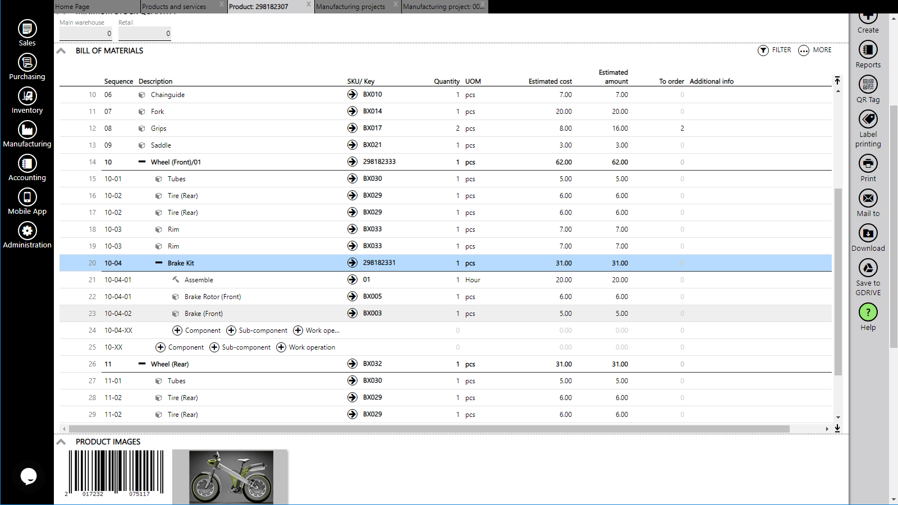Switch to the Home Page tab
The width and height of the screenshot is (898, 505).
click(x=73, y=6)
